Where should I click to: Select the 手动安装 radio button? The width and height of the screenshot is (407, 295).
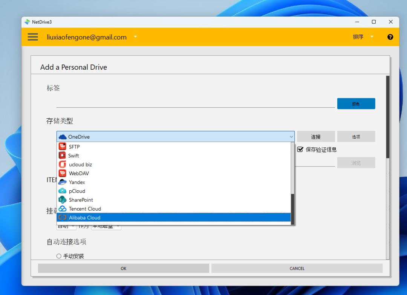tap(59, 256)
